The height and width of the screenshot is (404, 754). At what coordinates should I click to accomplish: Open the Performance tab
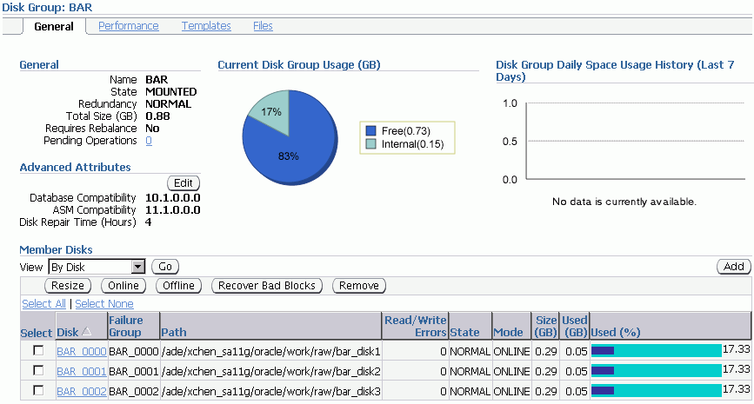pos(129,26)
